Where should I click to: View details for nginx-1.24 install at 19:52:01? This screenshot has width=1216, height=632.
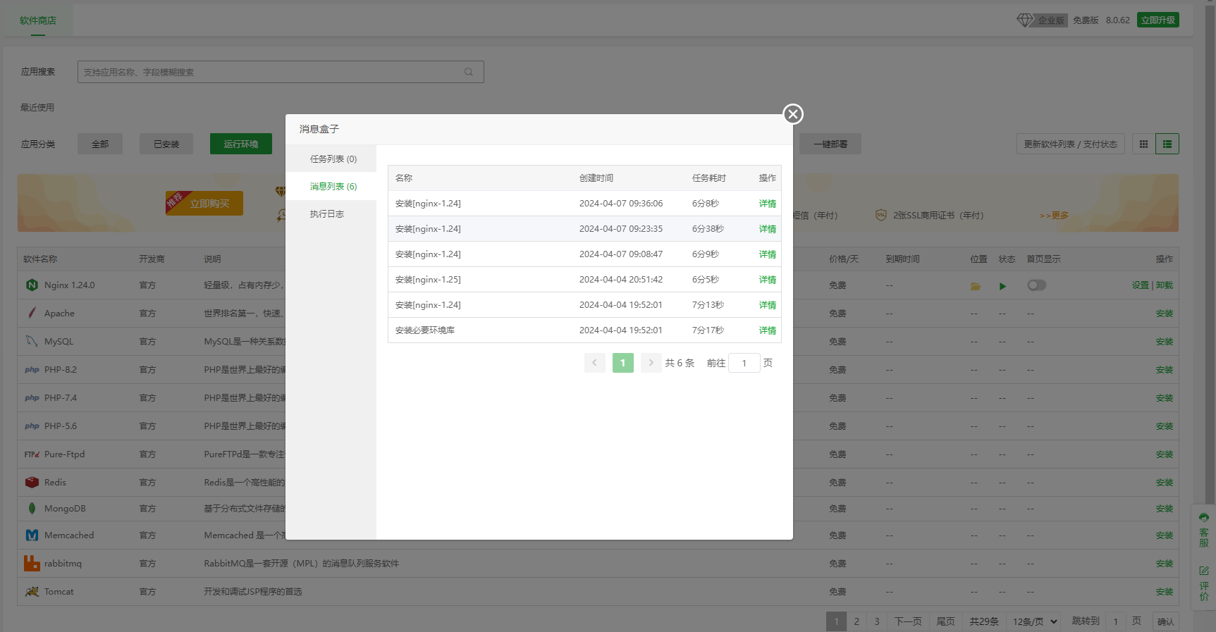click(767, 305)
